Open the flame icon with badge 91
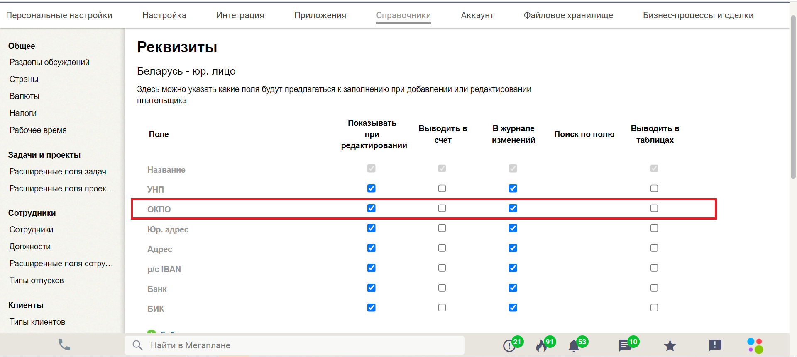 click(x=541, y=345)
